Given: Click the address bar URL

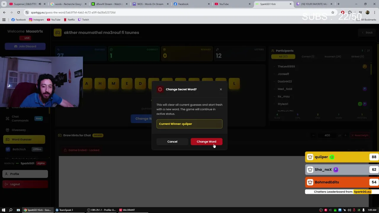Looking at the screenshot, I should coord(73,12).
